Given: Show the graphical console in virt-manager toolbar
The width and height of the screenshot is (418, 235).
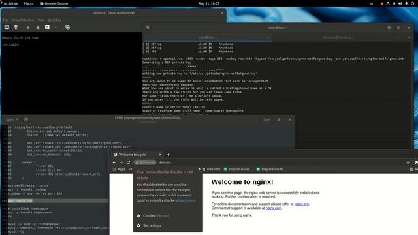Looking at the screenshot, I should (x=7, y=27).
